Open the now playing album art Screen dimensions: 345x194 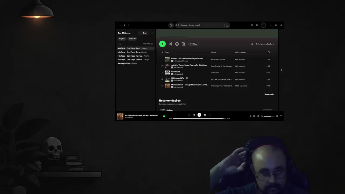tap(120, 116)
